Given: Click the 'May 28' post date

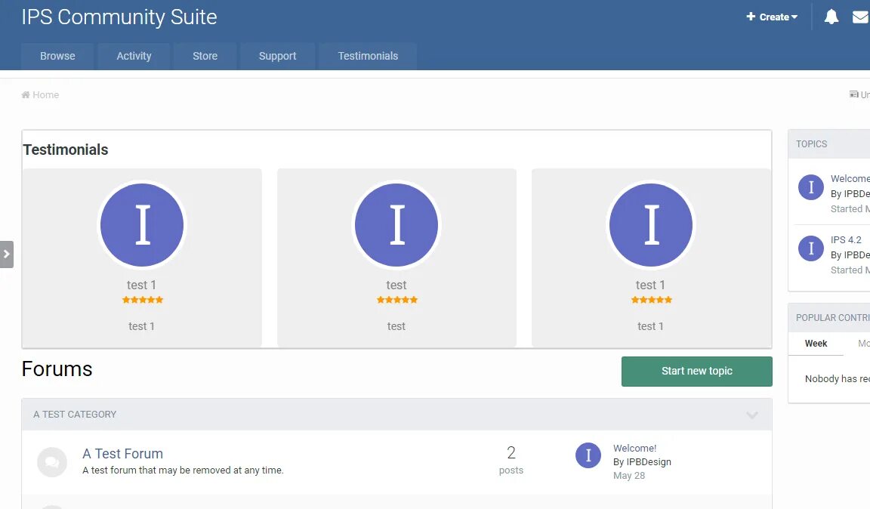Looking at the screenshot, I should pos(628,476).
